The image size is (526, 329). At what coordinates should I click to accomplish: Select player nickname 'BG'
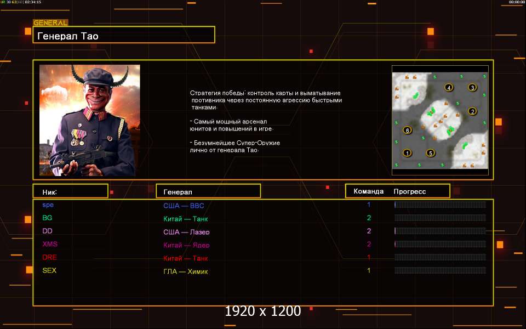[47, 218]
